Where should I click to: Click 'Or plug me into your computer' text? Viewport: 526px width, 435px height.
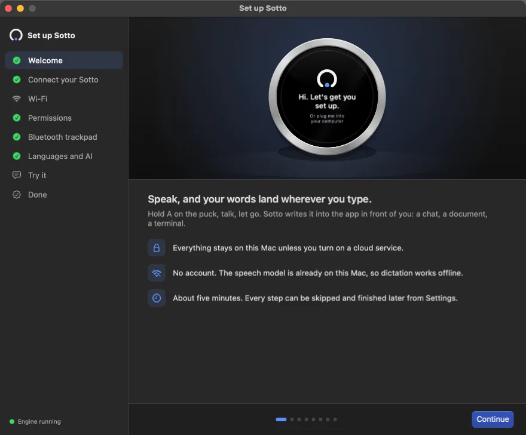pos(327,118)
